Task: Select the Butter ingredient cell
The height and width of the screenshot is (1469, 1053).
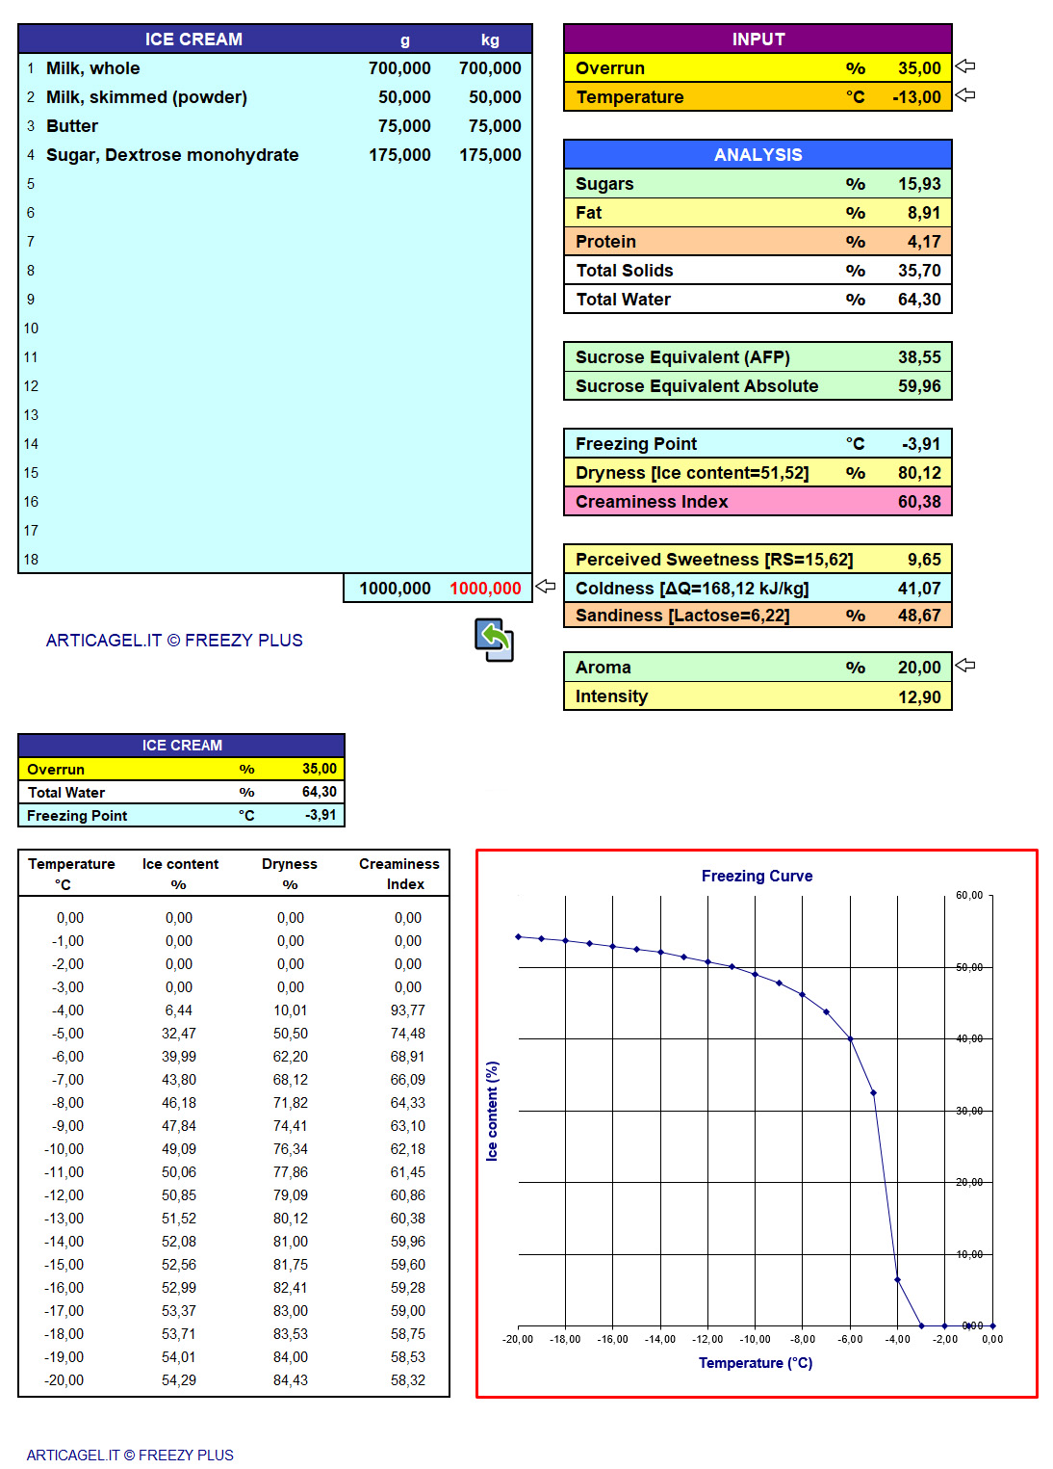Action: coord(72,126)
